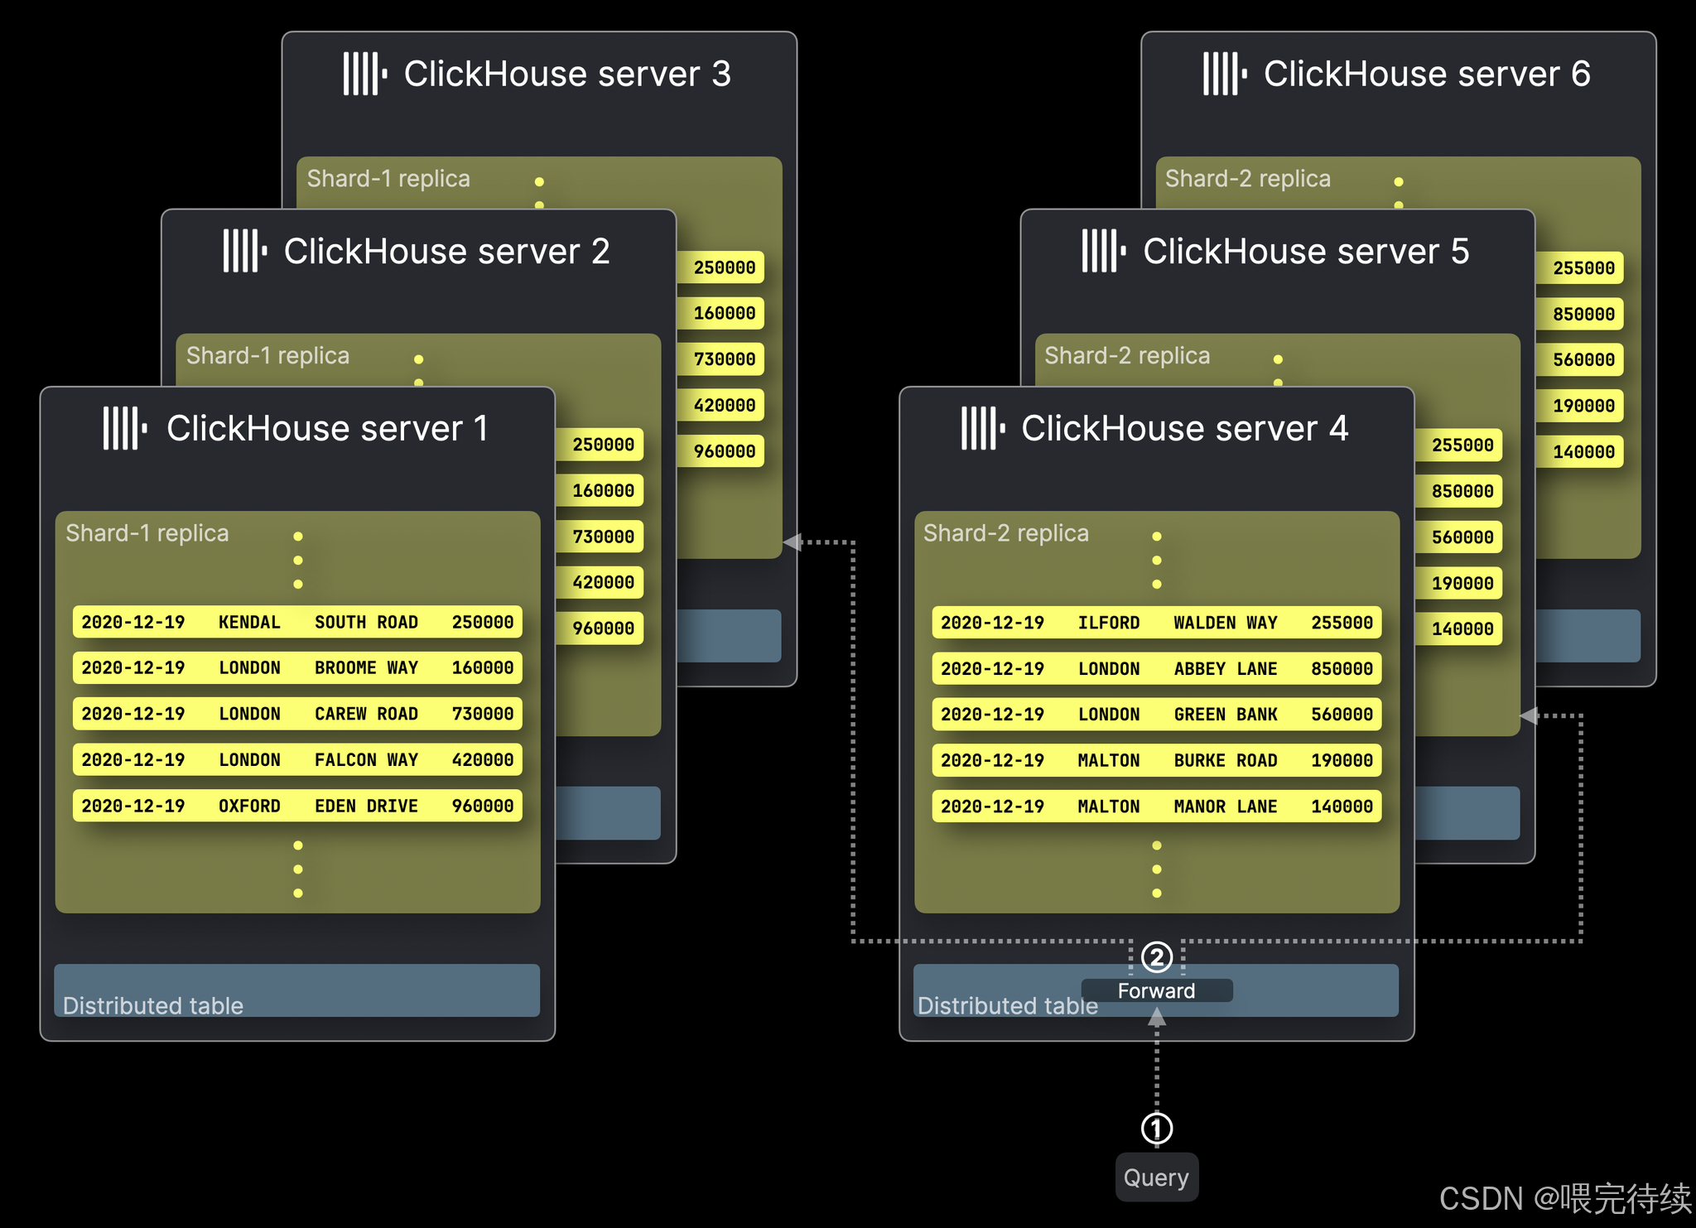
Task: Select the LONDON GREEN BANK 560000 row
Action: pos(1157,714)
